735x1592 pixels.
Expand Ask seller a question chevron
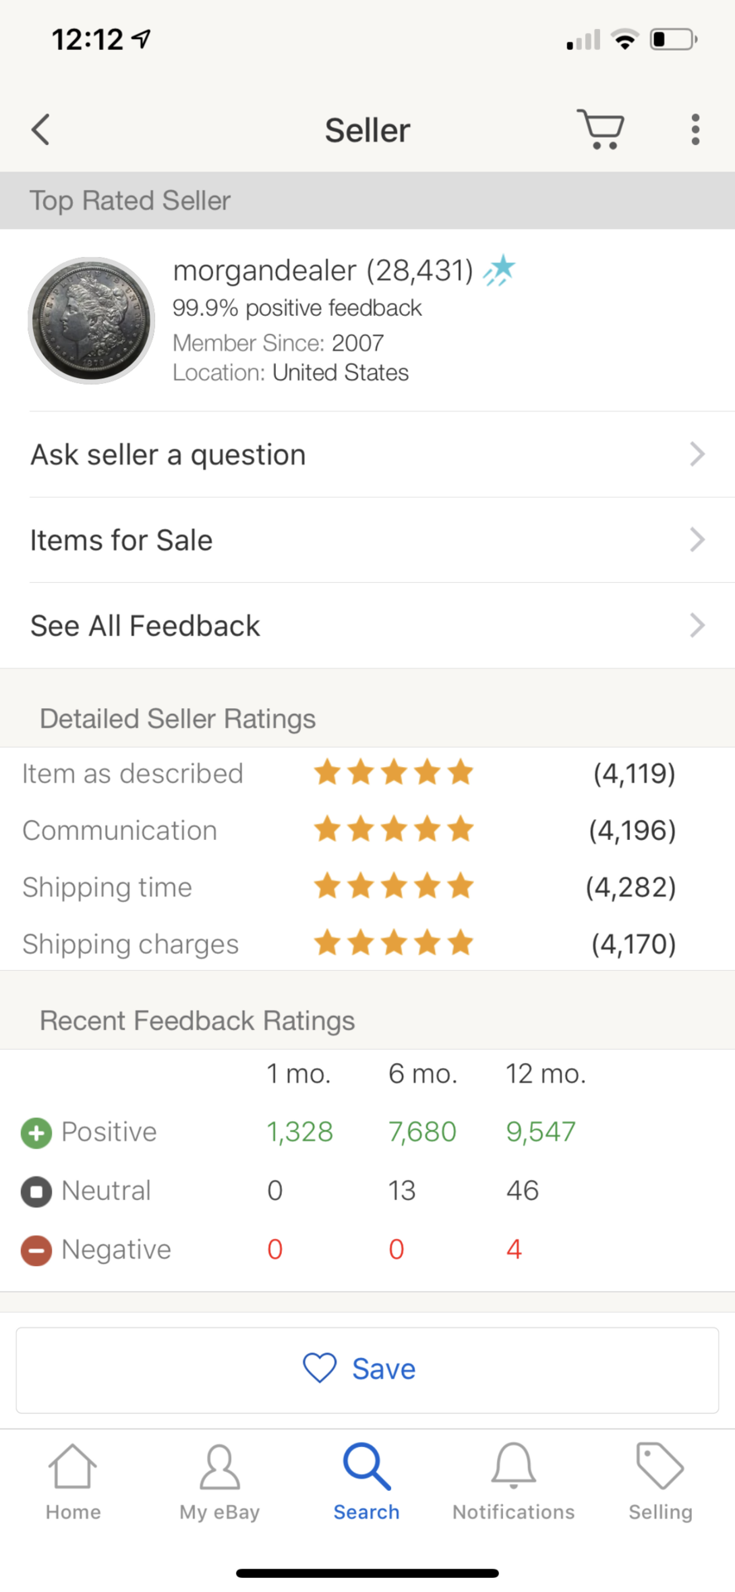click(x=697, y=454)
